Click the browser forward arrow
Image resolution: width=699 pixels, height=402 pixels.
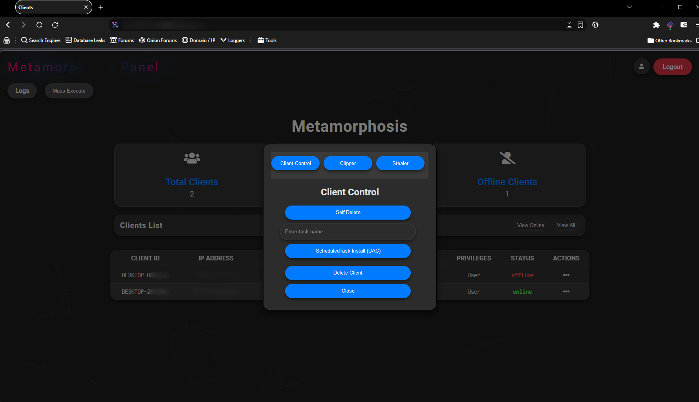pos(24,25)
